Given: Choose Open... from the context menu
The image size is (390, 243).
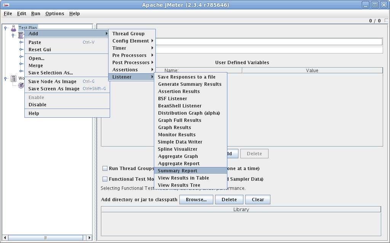Looking at the screenshot, I should point(67,58).
